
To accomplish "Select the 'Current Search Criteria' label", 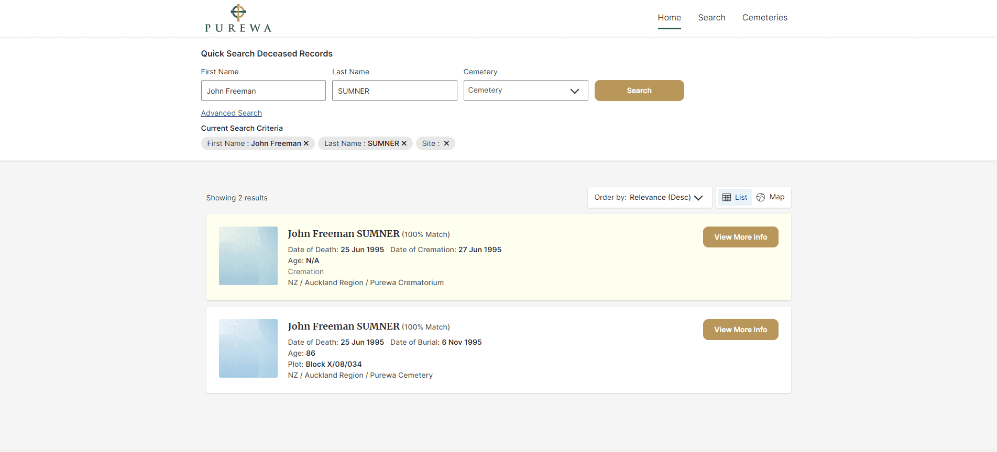I will 242,128.
